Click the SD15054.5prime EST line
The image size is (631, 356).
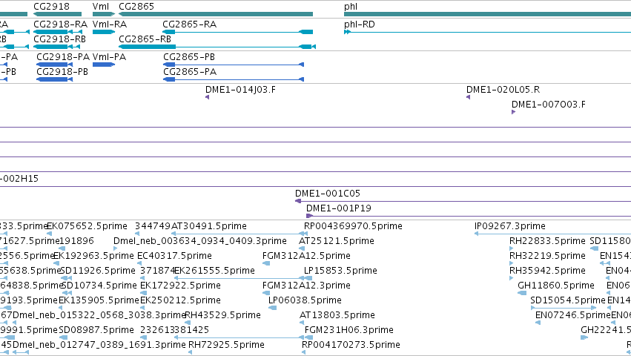click(564, 308)
